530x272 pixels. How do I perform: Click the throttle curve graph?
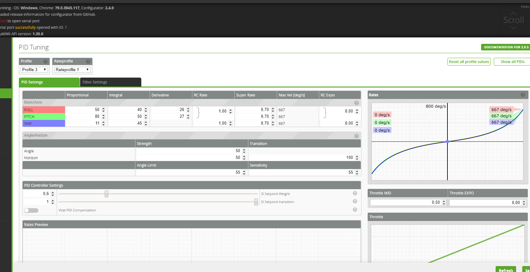pos(448,244)
